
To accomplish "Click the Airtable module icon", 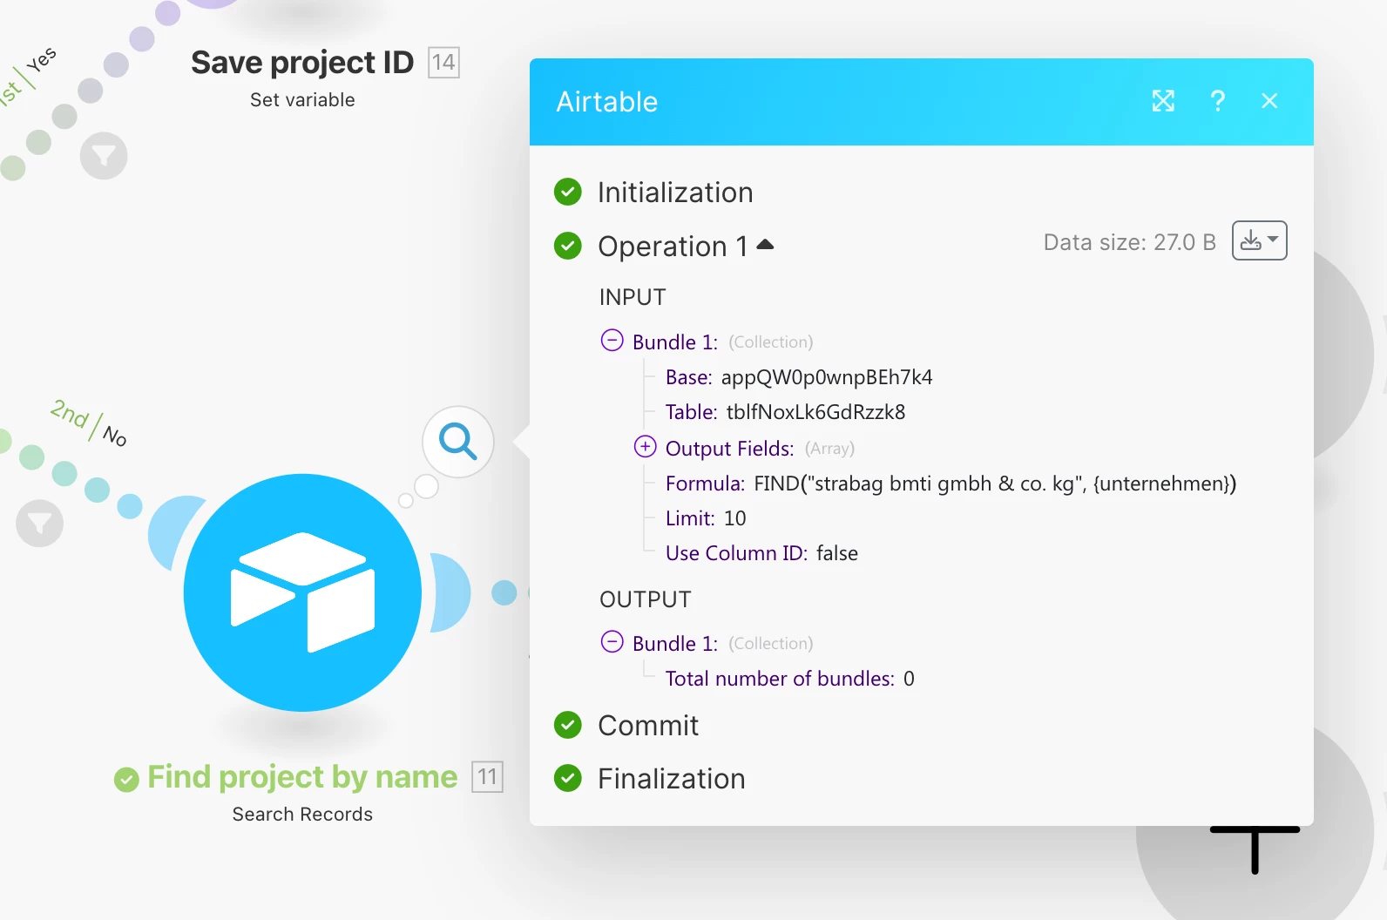I will coord(302,592).
